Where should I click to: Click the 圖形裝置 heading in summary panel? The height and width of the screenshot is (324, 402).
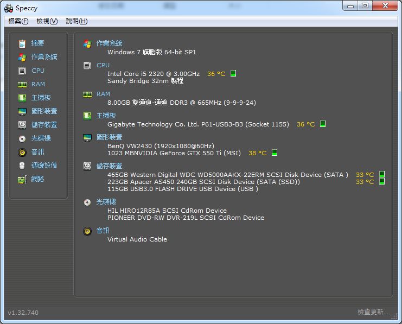[109, 137]
